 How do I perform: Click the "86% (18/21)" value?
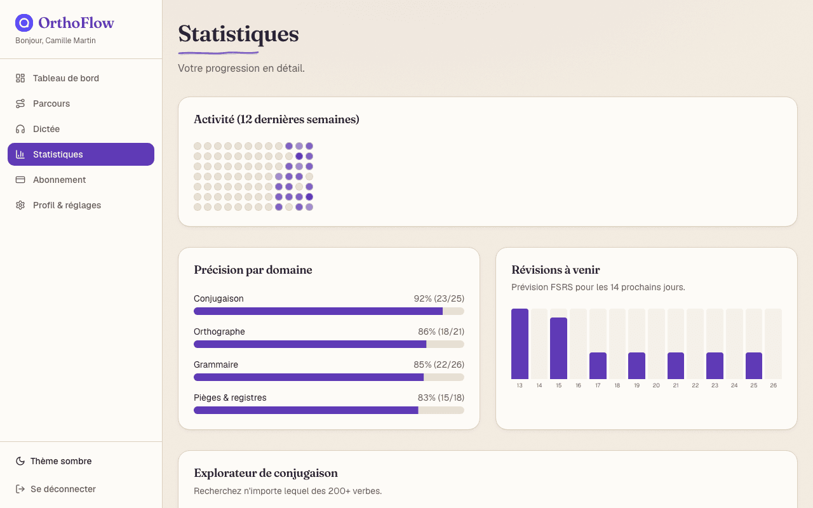click(441, 331)
